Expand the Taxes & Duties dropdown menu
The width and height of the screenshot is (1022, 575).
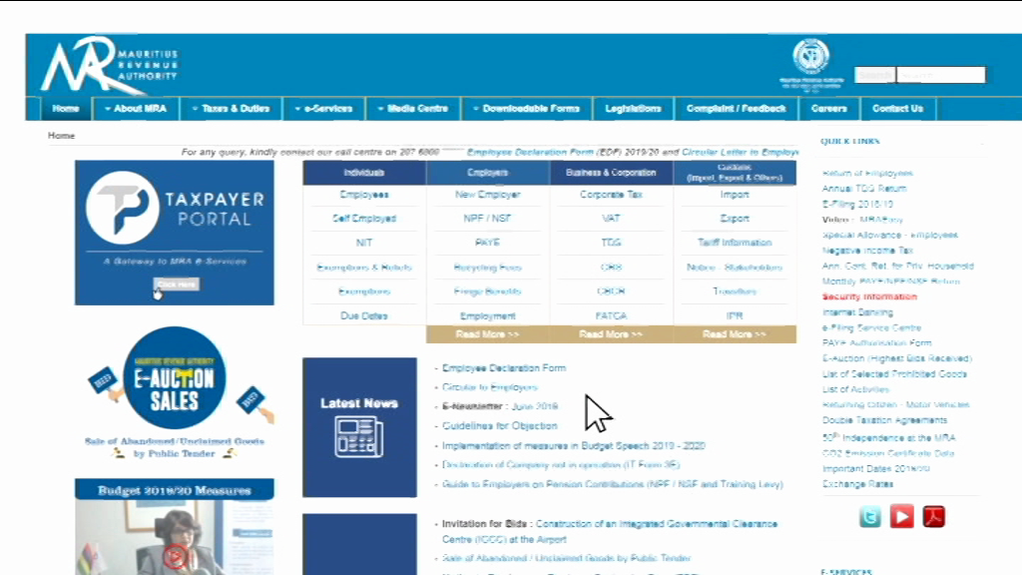coord(230,109)
